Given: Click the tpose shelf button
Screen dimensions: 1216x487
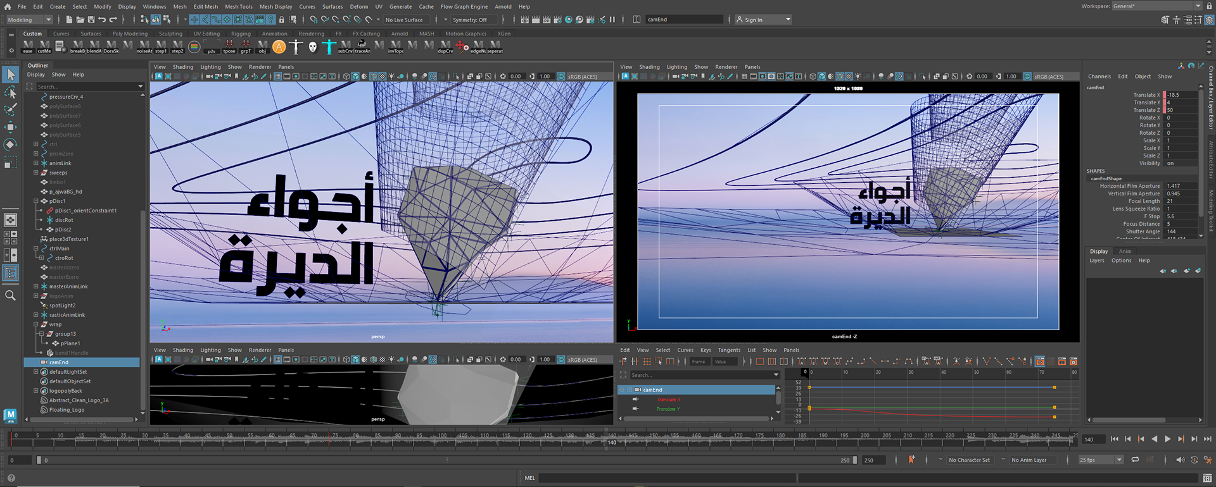Looking at the screenshot, I should point(229,46).
